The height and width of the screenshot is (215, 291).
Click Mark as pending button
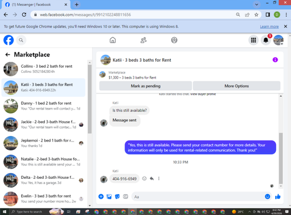[x=145, y=86]
